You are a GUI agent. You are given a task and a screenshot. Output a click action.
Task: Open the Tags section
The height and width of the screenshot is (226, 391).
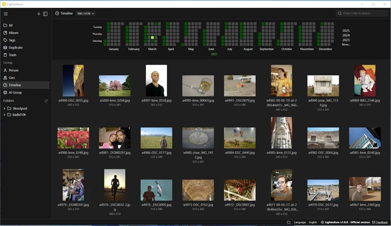pyautogui.click(x=26, y=40)
